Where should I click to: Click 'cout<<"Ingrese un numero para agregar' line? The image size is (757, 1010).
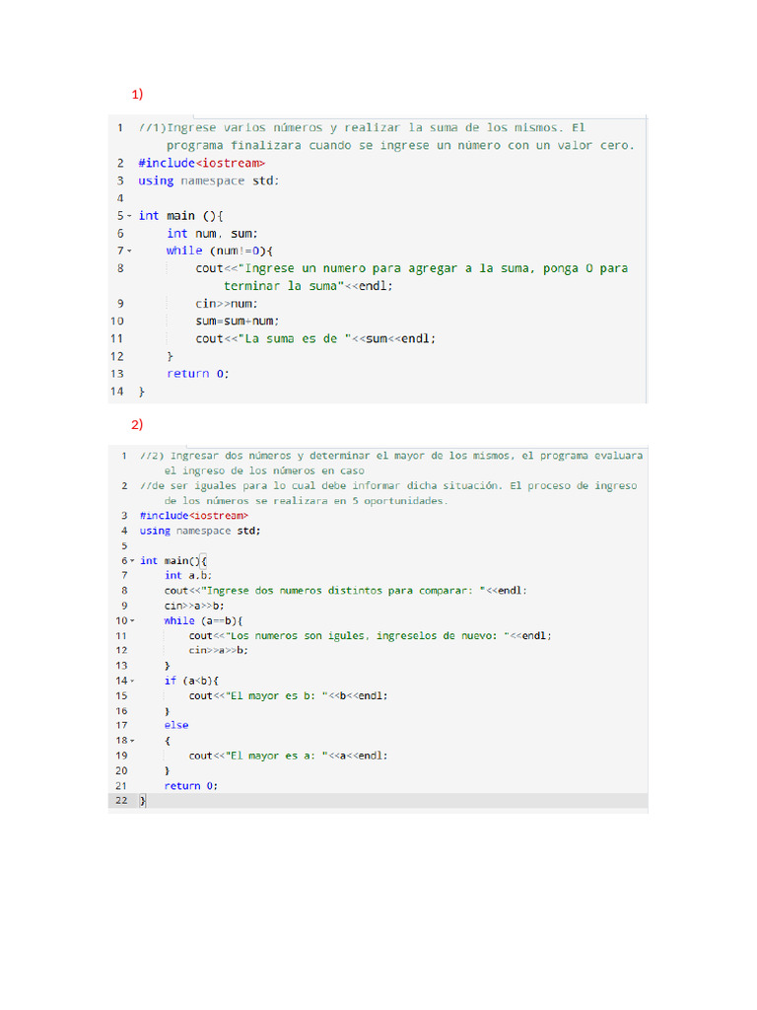click(412, 268)
